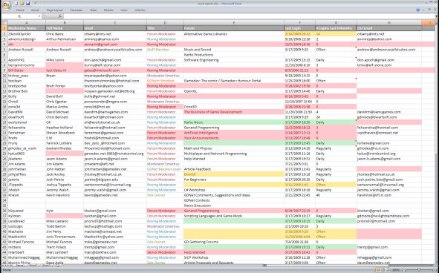This screenshot has height=273, width=439.
Task: Open the Review ribbon tab
Action: point(108,10)
